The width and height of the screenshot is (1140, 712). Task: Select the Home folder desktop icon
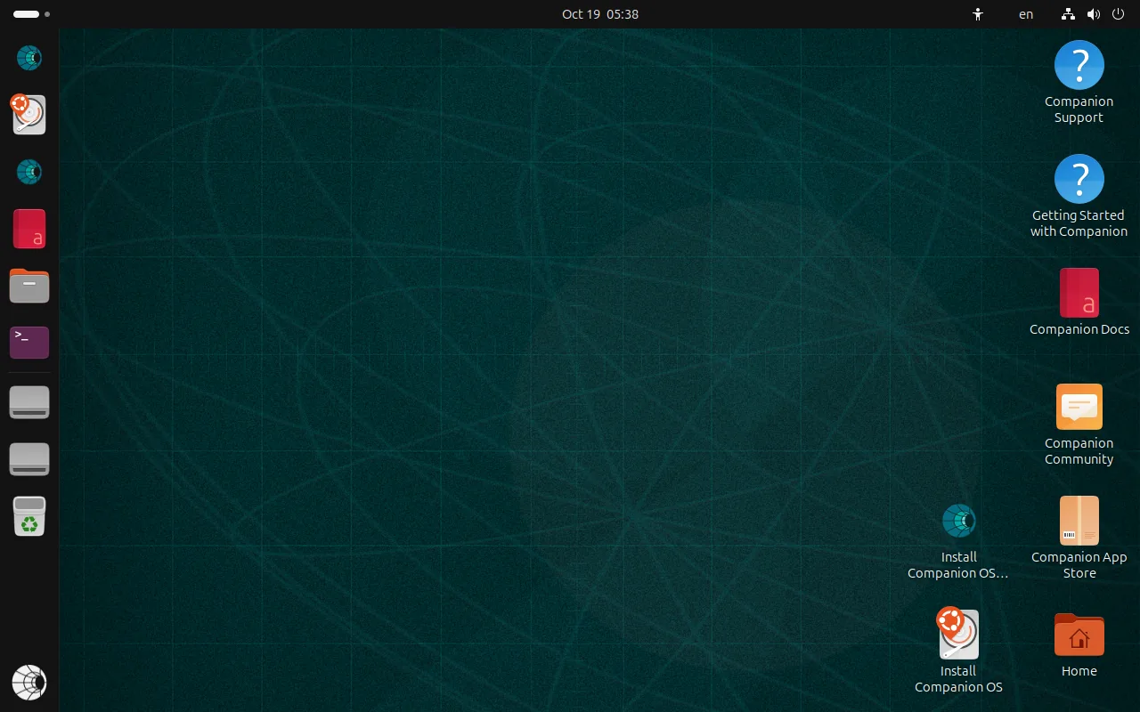coord(1079,644)
